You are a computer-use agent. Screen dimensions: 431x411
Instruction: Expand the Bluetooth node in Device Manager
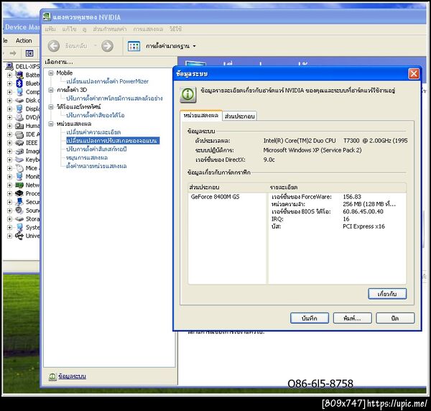coord(9,83)
